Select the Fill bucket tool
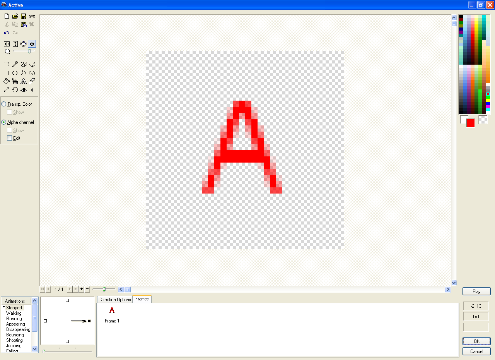This screenshot has height=360, width=495. point(7,81)
